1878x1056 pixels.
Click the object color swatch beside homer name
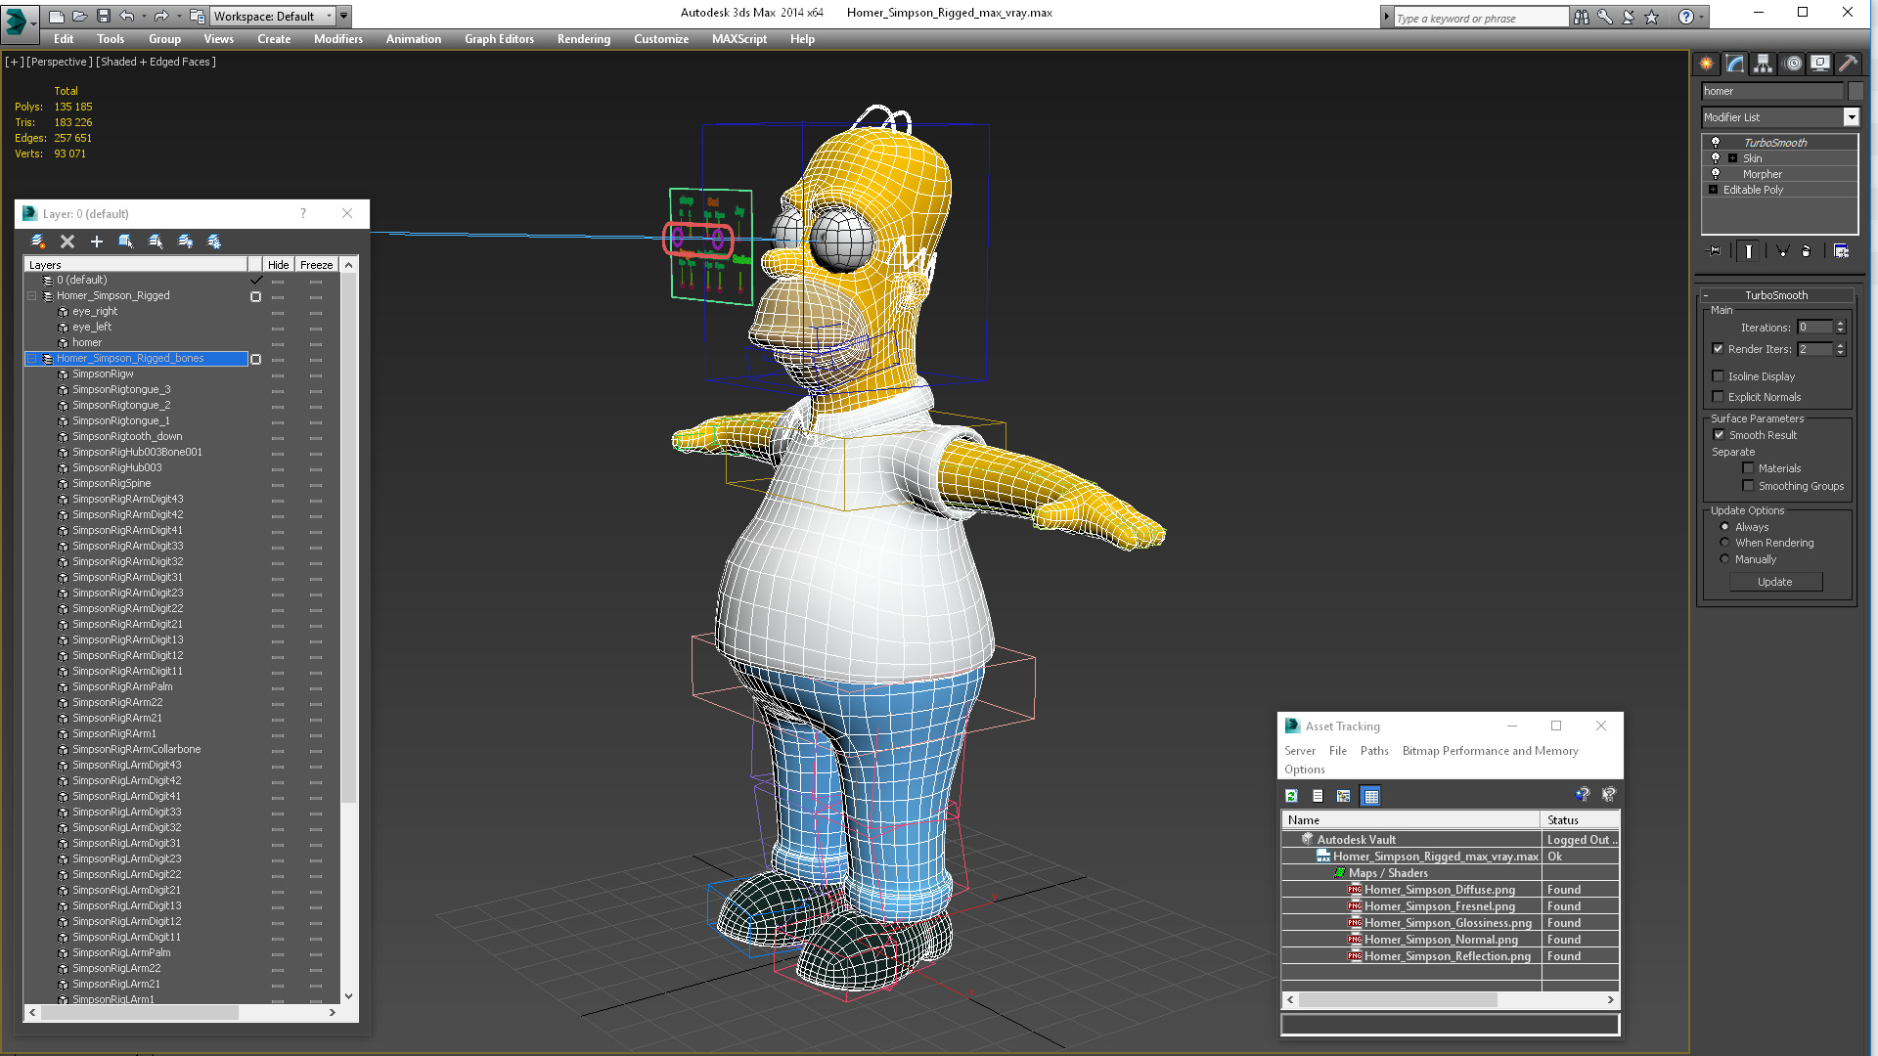(x=1856, y=91)
